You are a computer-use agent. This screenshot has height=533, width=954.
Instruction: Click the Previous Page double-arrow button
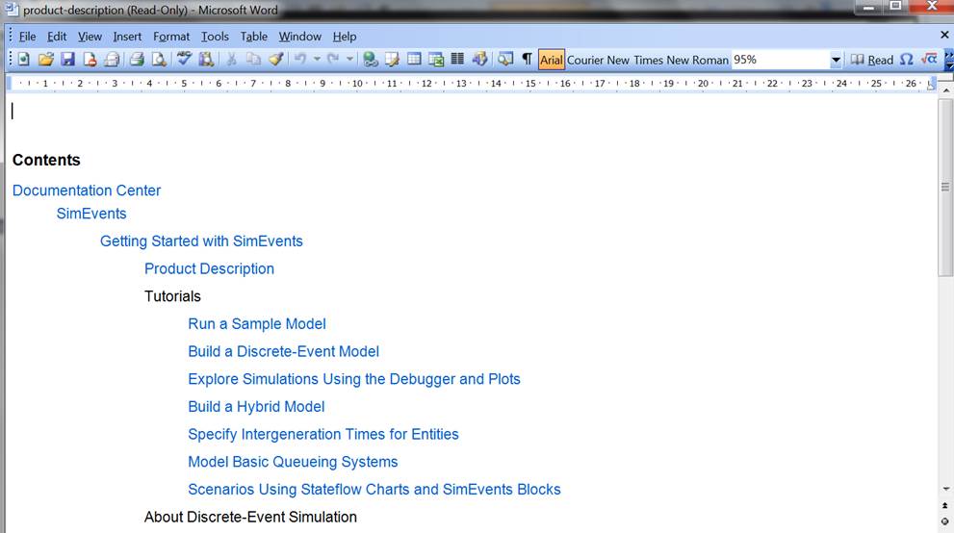click(x=945, y=506)
